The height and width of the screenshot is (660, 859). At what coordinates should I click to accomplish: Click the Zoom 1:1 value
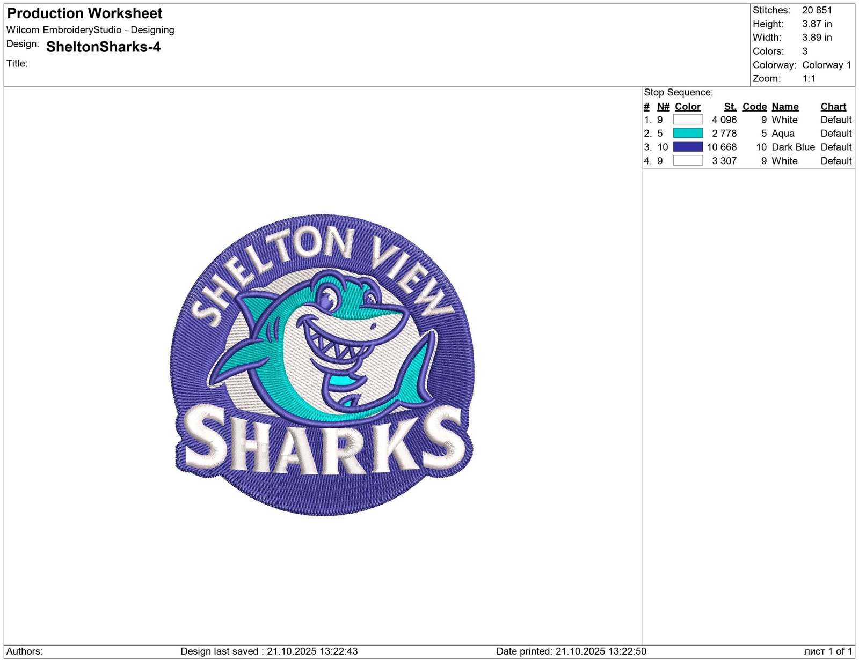point(809,79)
